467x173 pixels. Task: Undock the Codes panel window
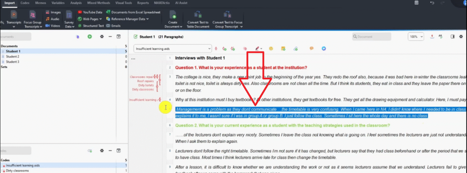(119, 151)
